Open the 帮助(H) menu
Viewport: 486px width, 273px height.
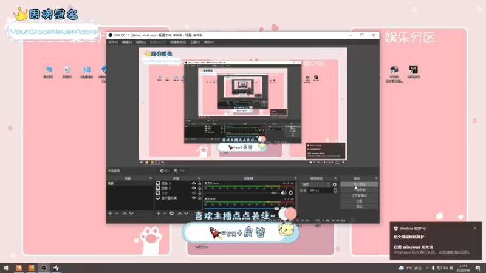209,42
